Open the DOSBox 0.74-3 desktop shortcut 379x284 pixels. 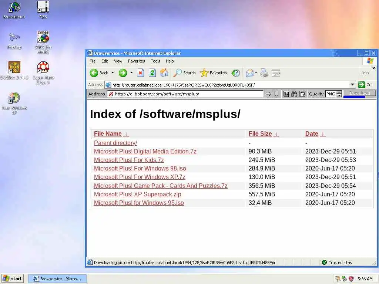[14, 70]
